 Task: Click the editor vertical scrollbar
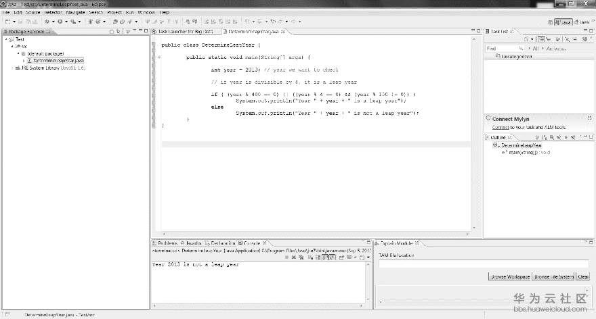click(x=474, y=132)
